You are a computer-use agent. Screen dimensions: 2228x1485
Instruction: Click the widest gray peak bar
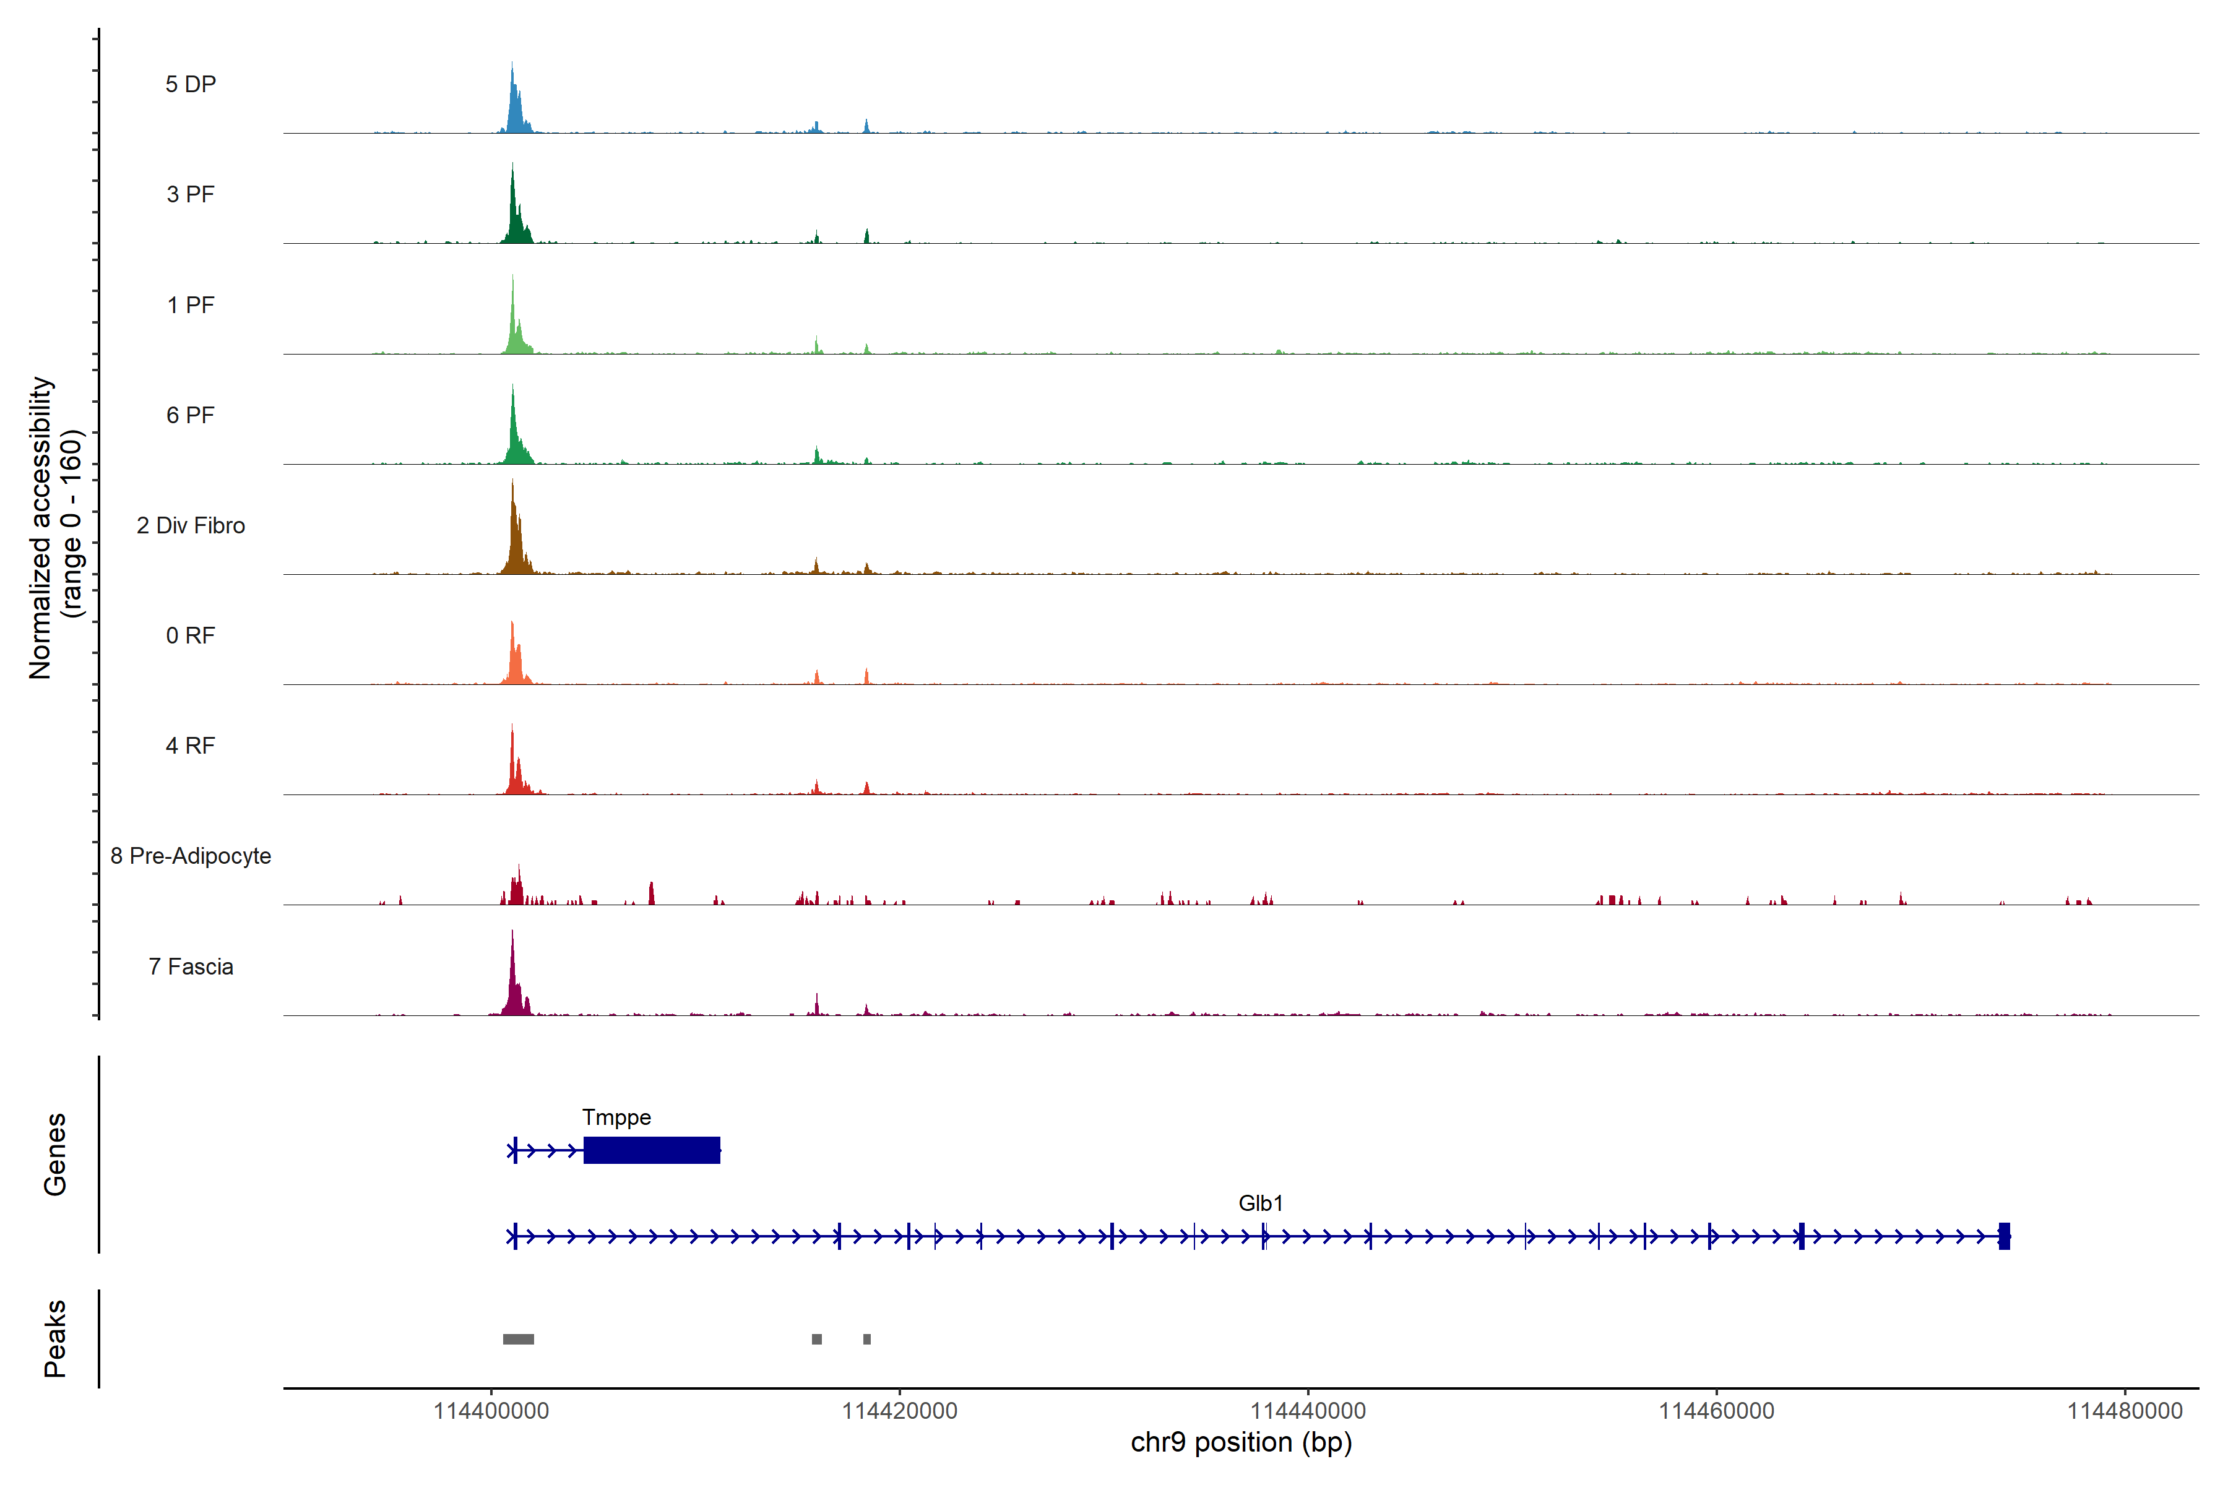pyautogui.click(x=518, y=1339)
